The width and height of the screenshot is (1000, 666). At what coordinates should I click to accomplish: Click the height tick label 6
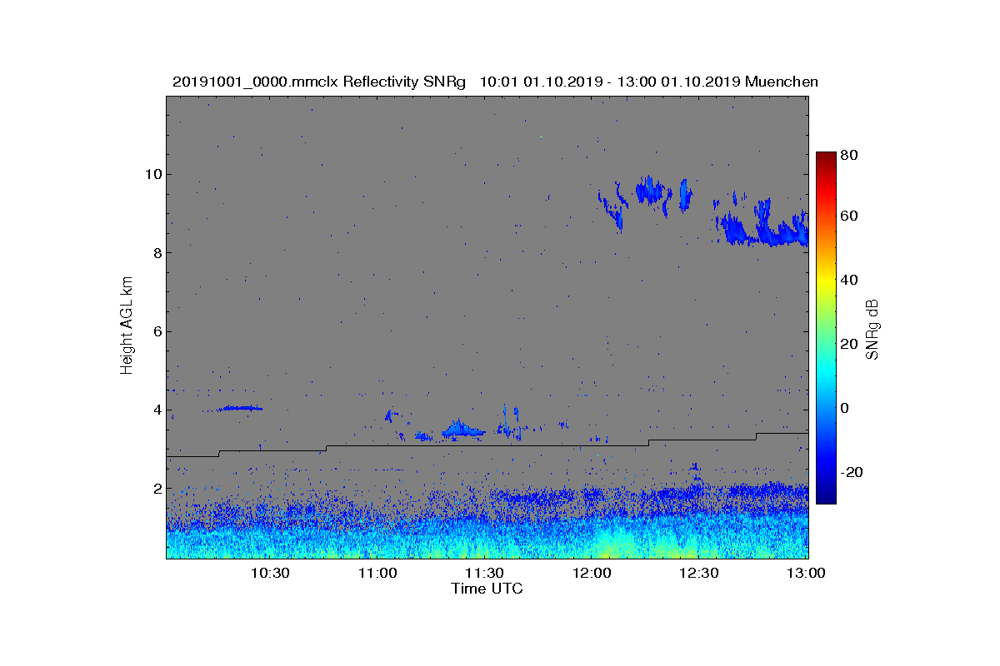pyautogui.click(x=157, y=331)
